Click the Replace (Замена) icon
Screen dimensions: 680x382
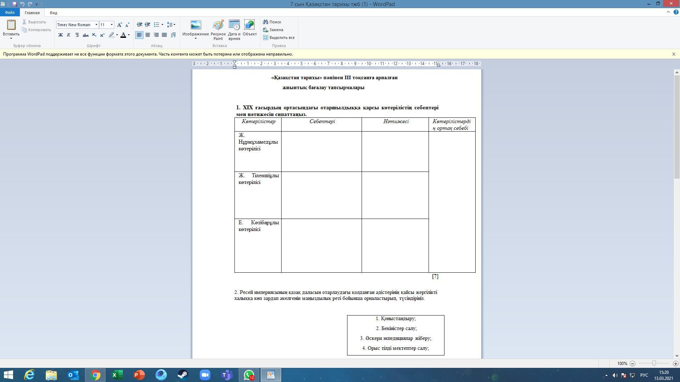tap(266, 30)
